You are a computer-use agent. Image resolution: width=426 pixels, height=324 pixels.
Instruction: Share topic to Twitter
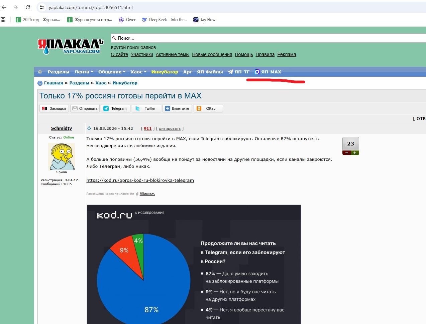146,108
